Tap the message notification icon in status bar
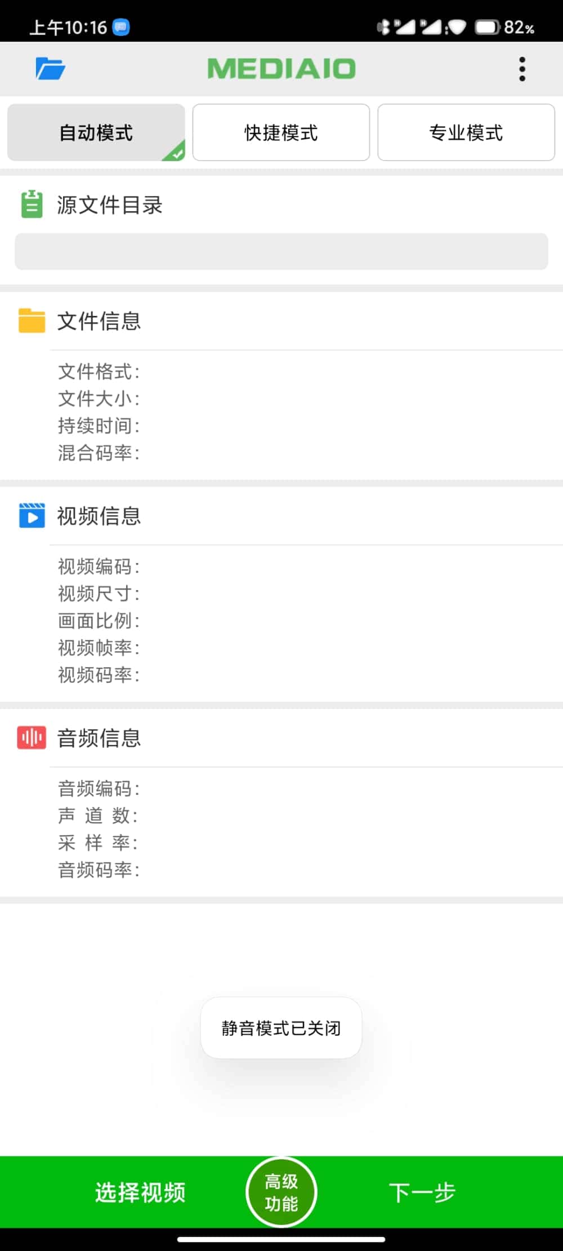563x1251 pixels. tap(121, 27)
